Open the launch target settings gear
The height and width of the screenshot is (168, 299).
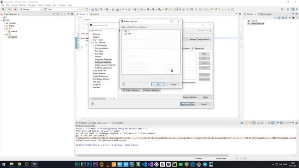(x=80, y=9)
